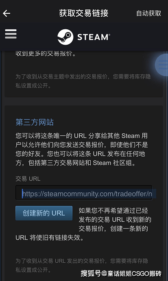Viewport: 168px width, 281px height.
Task: Tap the back arrow icon
Action: [x=7, y=13]
